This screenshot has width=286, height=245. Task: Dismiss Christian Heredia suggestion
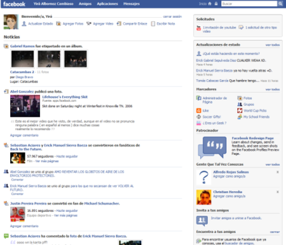click(x=278, y=192)
